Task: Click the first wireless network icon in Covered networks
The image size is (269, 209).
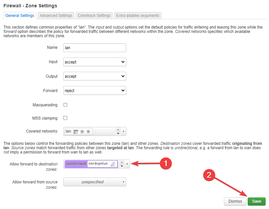Action: [82, 132]
